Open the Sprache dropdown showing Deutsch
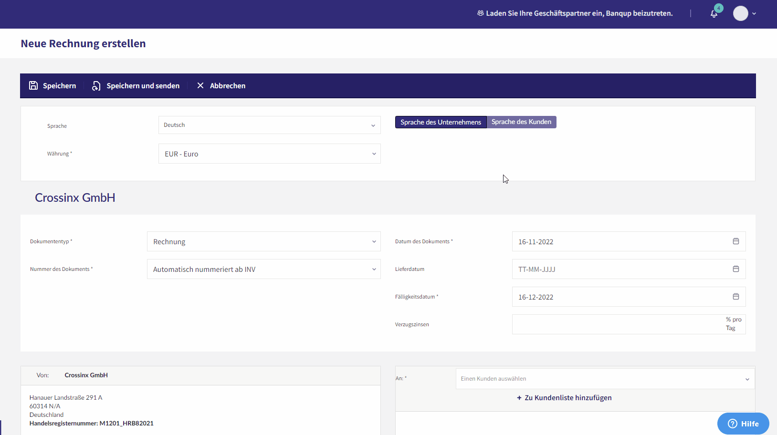The image size is (777, 435). click(x=270, y=125)
